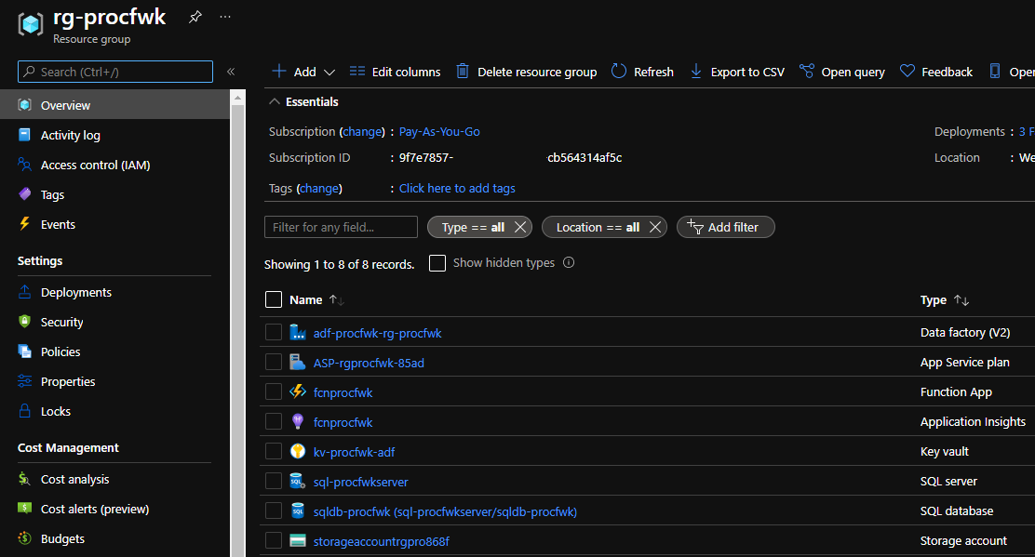Click the Application Insights bulb icon

click(298, 421)
